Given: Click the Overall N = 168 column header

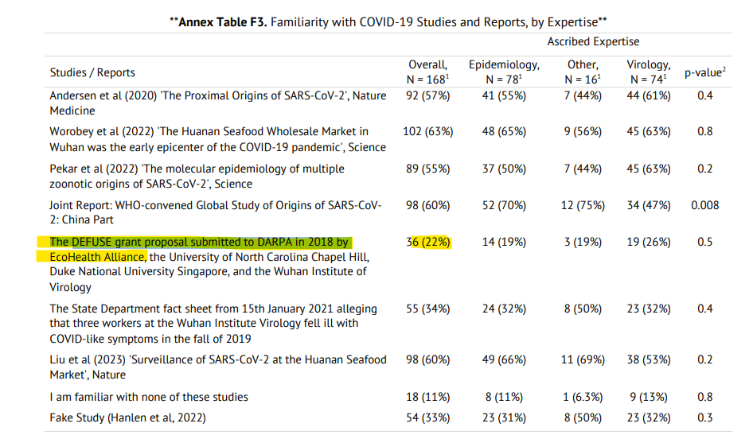Looking at the screenshot, I should [427, 72].
